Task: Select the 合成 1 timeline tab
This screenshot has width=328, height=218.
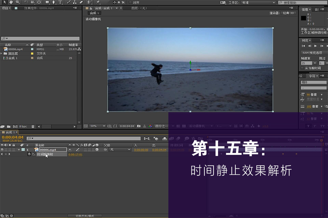Action: tap(10, 132)
